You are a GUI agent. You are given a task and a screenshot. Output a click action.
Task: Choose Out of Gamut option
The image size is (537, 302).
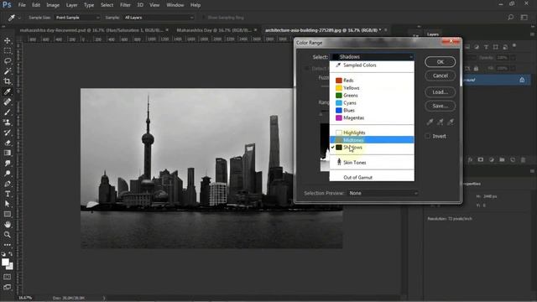pos(372,177)
